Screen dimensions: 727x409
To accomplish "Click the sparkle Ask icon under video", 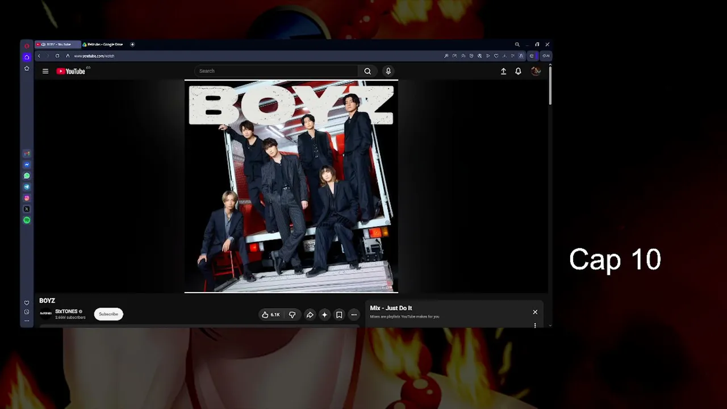I will point(324,315).
